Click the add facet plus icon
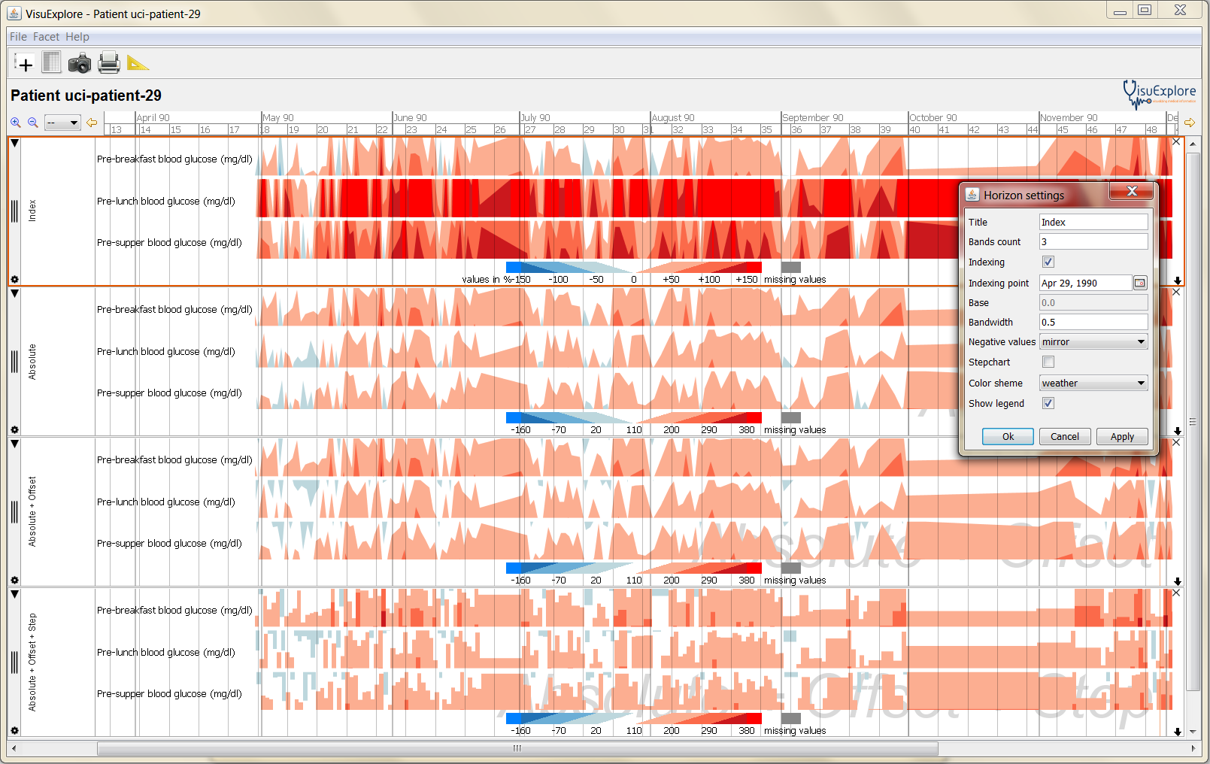Viewport: 1210px width, 764px height. (x=24, y=64)
